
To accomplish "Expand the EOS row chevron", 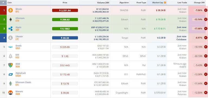I will 206,56.
